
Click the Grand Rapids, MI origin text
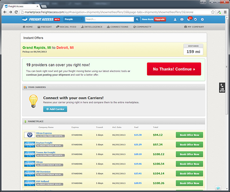(37, 48)
